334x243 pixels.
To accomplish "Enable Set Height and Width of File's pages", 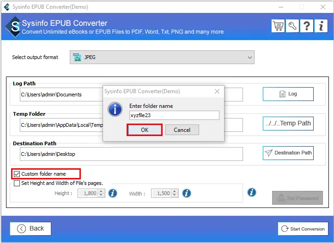I will (x=17, y=183).
